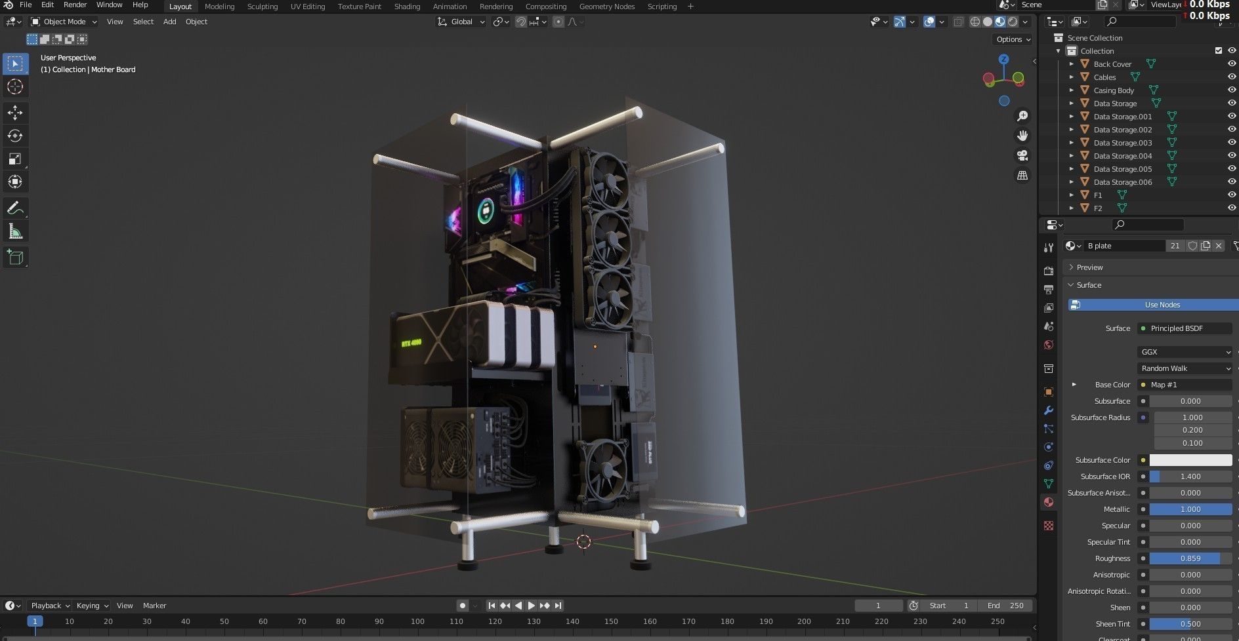1239x641 pixels.
Task: Open the World properties tab
Action: point(1049,345)
